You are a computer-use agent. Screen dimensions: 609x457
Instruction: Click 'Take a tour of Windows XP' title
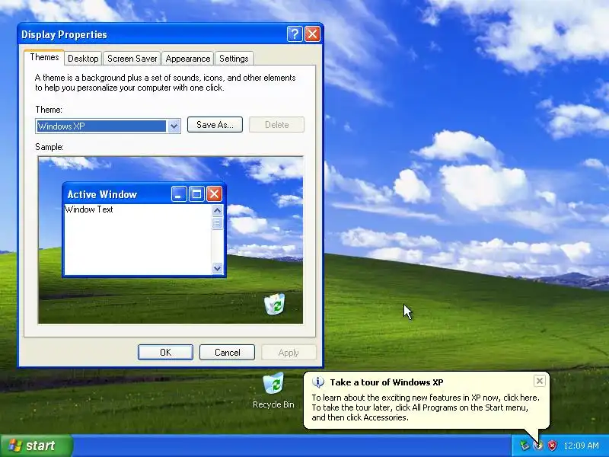point(387,382)
